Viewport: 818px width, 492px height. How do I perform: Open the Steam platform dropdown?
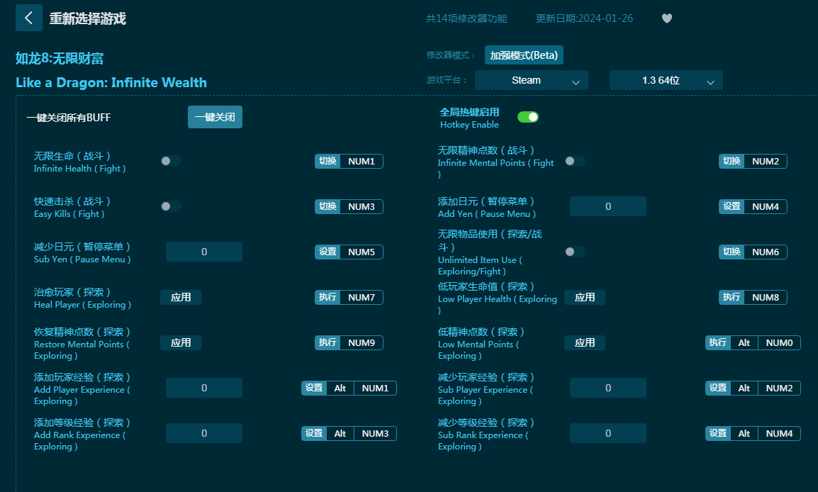point(531,80)
